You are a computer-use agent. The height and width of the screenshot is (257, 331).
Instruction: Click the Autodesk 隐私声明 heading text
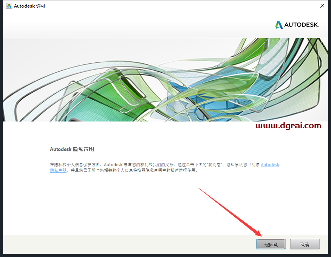point(72,149)
